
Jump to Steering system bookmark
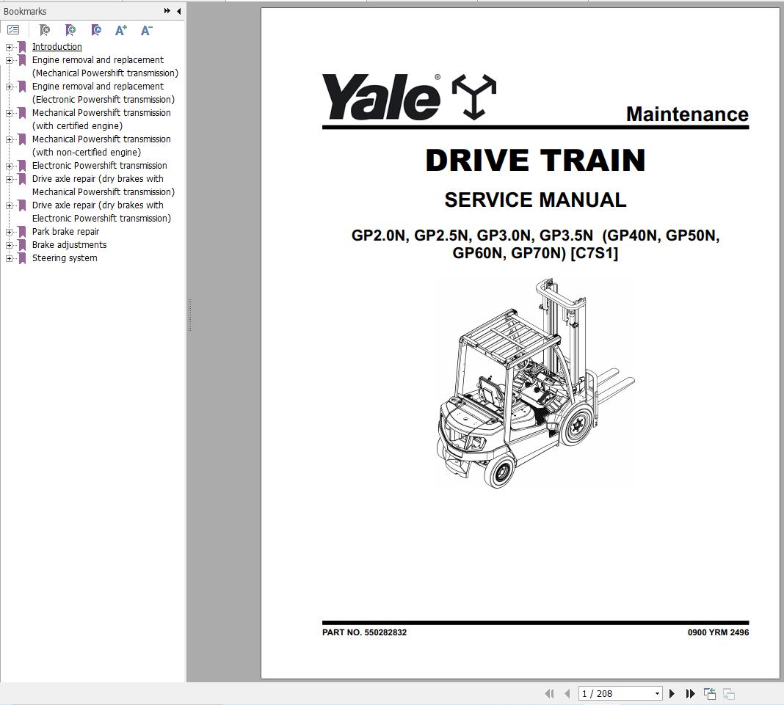(65, 257)
